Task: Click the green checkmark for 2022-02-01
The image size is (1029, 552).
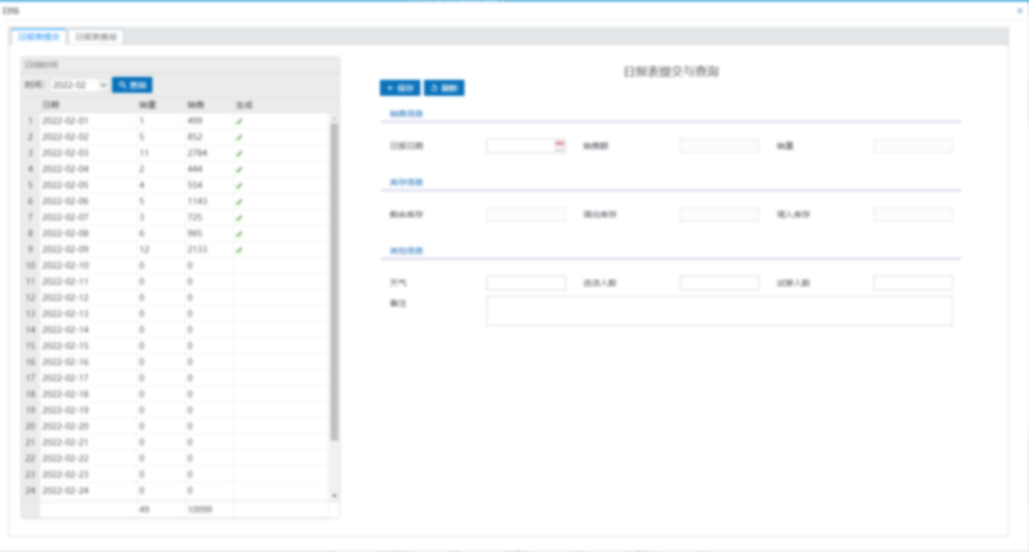Action: pos(239,121)
